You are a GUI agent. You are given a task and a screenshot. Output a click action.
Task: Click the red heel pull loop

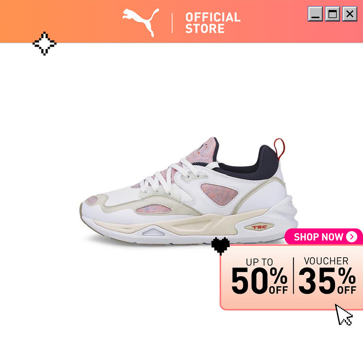(280, 149)
